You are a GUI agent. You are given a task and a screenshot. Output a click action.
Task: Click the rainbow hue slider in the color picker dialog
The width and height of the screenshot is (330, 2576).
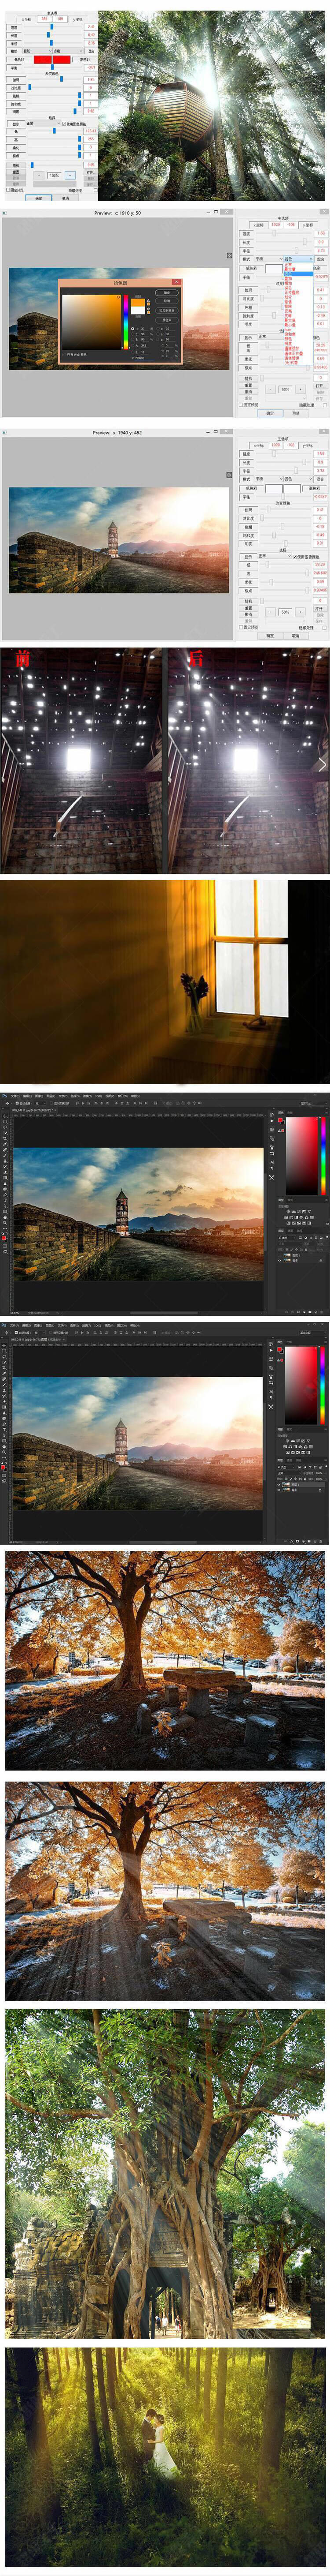tap(125, 321)
